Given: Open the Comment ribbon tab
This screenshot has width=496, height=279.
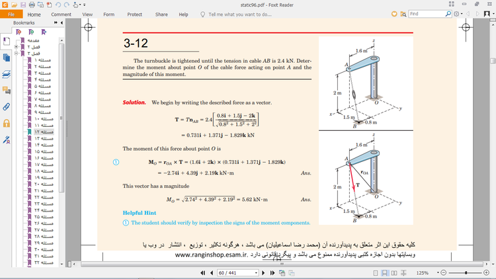Looking at the screenshot, I should coord(61,14).
